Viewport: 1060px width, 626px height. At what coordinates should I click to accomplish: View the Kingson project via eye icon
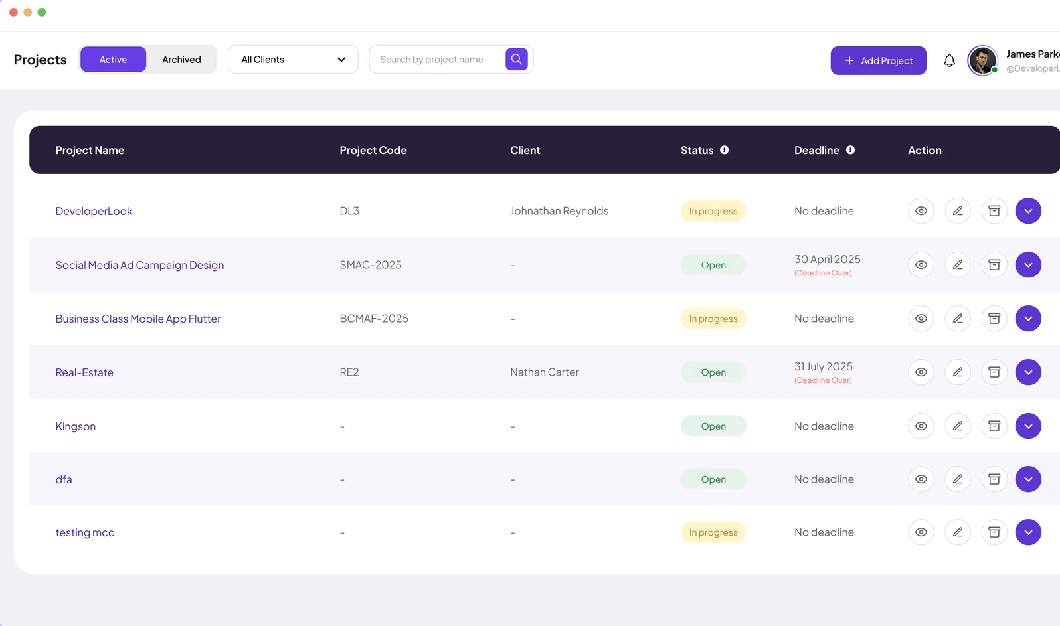pos(921,426)
